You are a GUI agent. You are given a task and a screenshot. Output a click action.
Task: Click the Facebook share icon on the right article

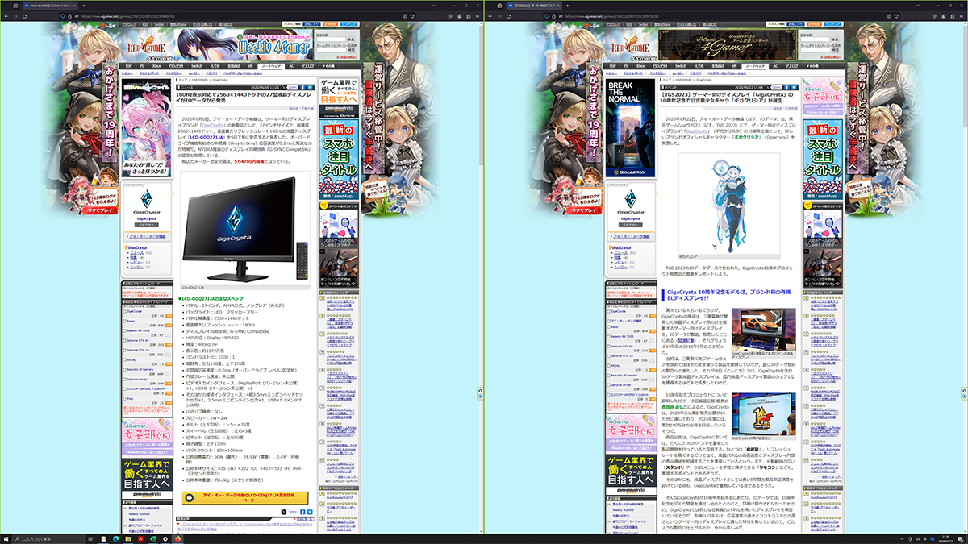[x=786, y=87]
